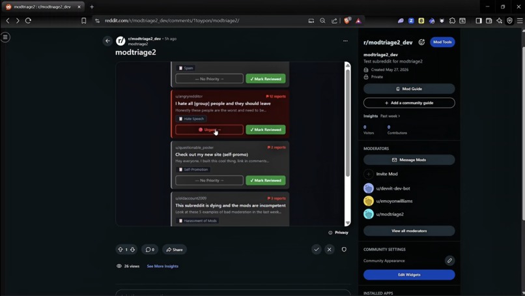The image size is (525, 296).
Task: Click the community smiley-face icon next to the subreddit name
Action: (421, 42)
